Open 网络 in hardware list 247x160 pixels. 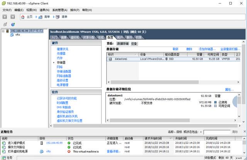point(60,67)
